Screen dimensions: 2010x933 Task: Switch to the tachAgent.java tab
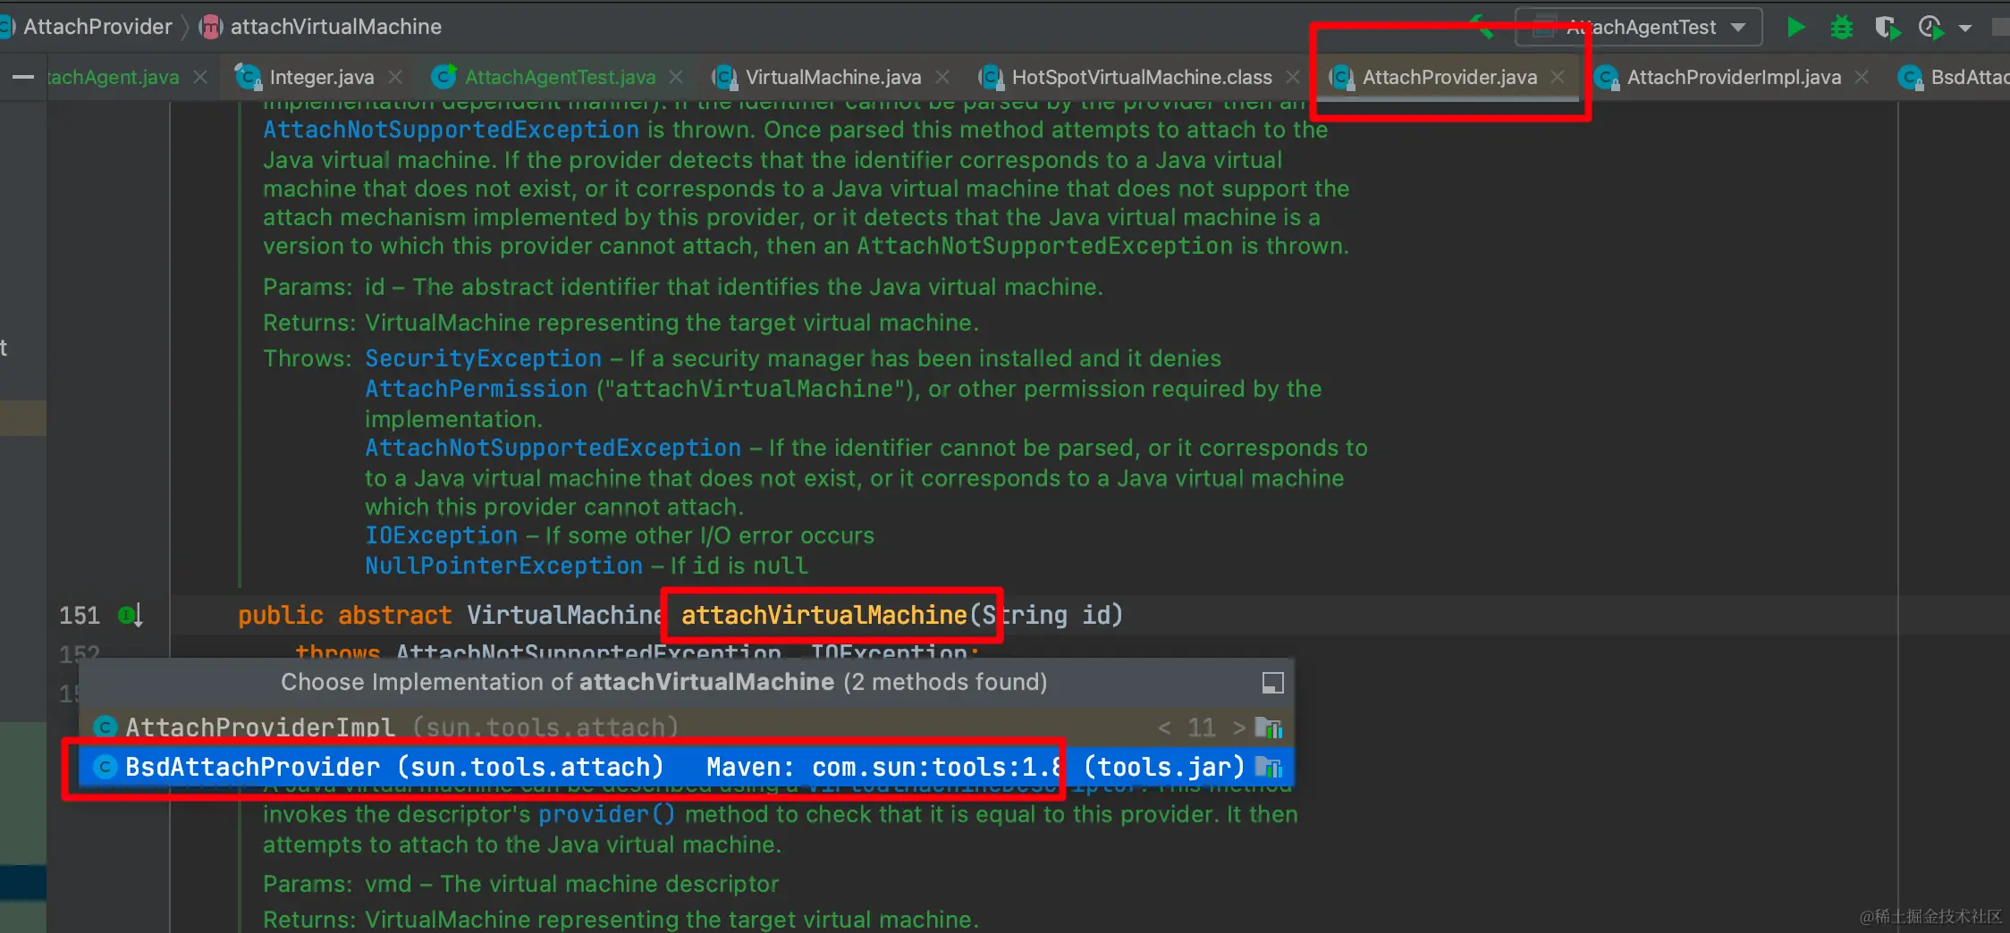pyautogui.click(x=113, y=78)
